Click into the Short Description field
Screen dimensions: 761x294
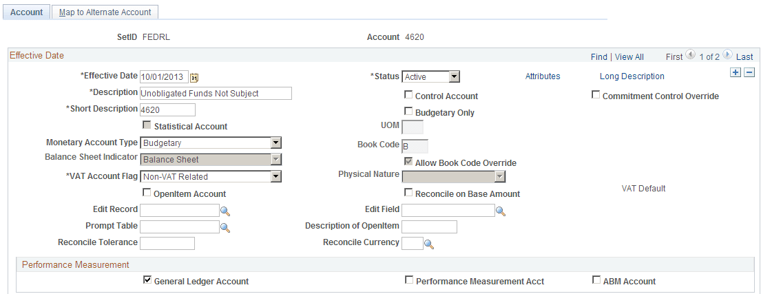click(167, 109)
